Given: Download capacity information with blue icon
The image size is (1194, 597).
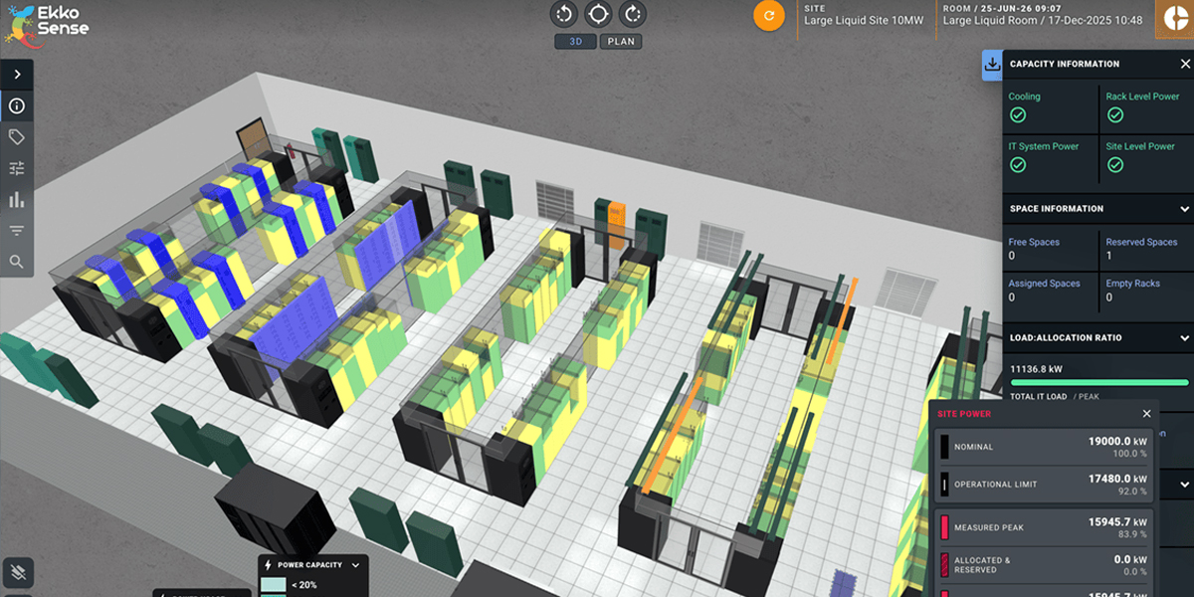Looking at the screenshot, I should point(992,65).
